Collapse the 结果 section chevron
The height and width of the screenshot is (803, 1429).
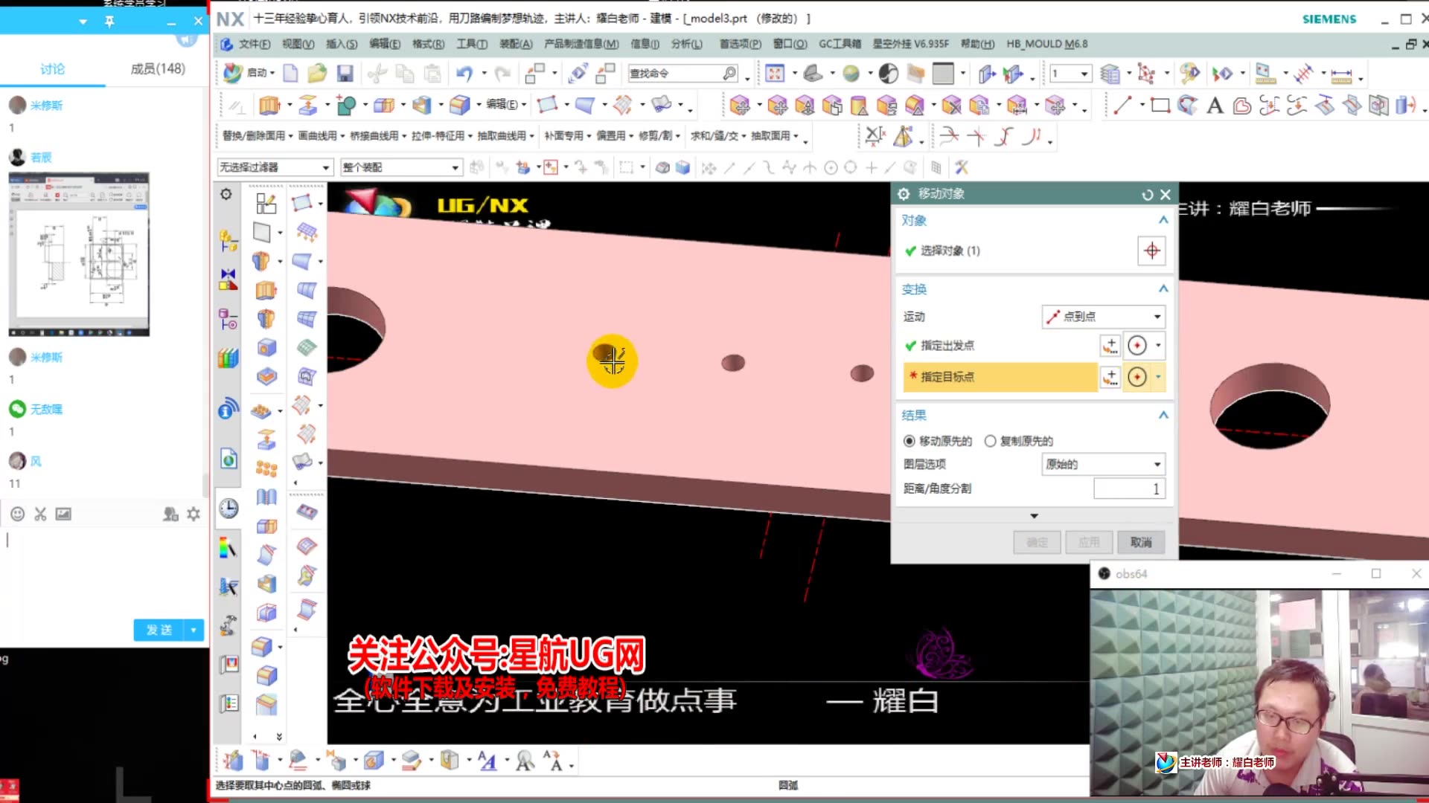(x=1163, y=415)
